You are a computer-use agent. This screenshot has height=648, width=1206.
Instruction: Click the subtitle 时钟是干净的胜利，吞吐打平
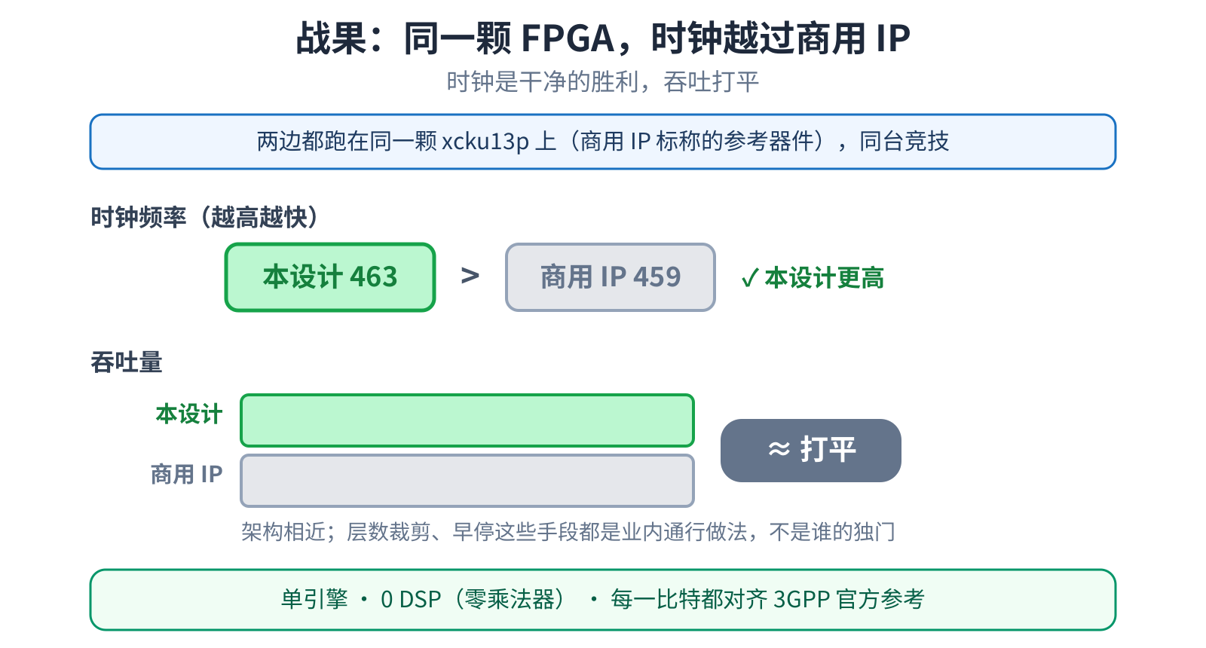click(603, 81)
